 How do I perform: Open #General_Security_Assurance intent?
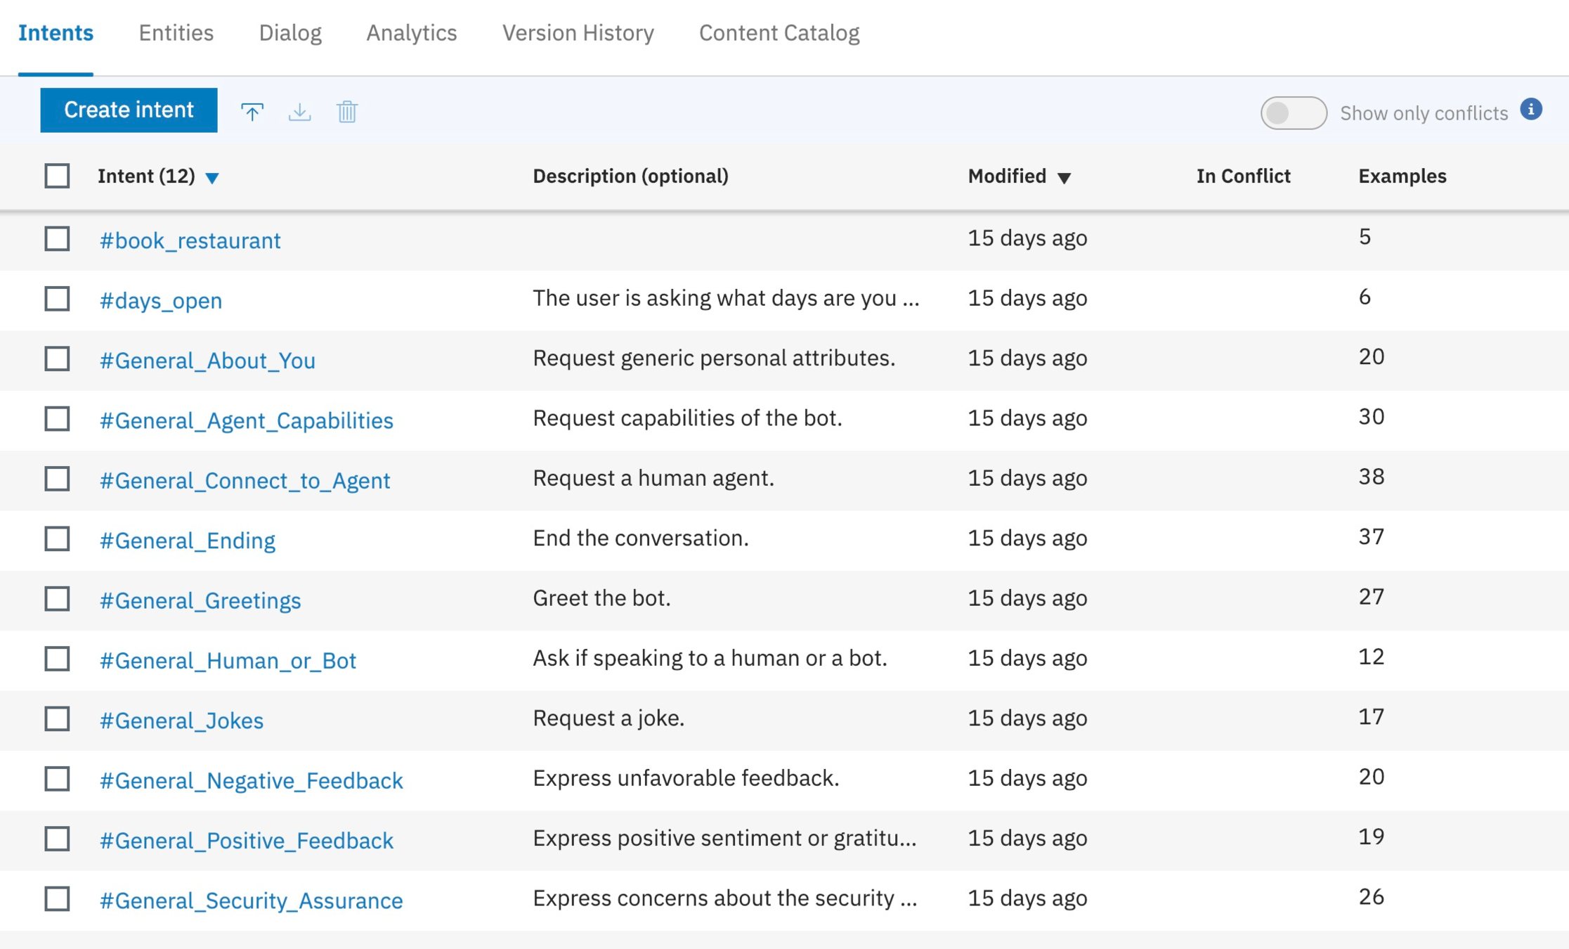click(251, 900)
